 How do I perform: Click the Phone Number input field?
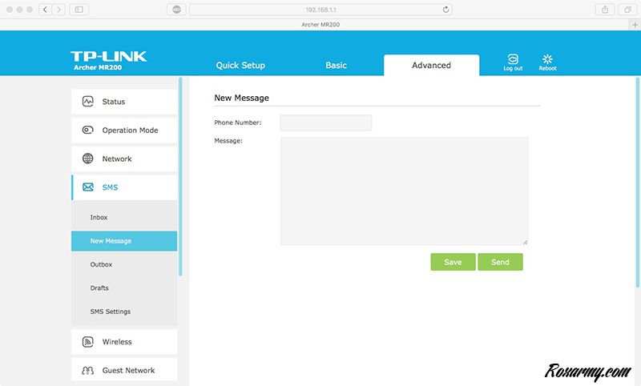(x=325, y=123)
